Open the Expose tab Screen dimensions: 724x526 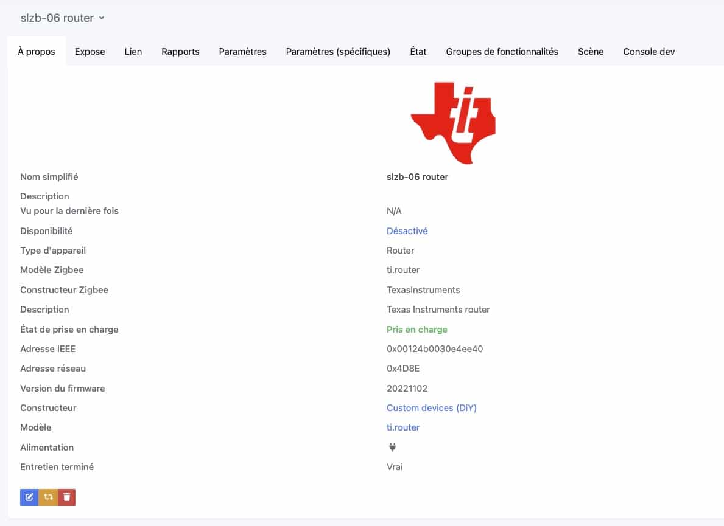coord(90,52)
